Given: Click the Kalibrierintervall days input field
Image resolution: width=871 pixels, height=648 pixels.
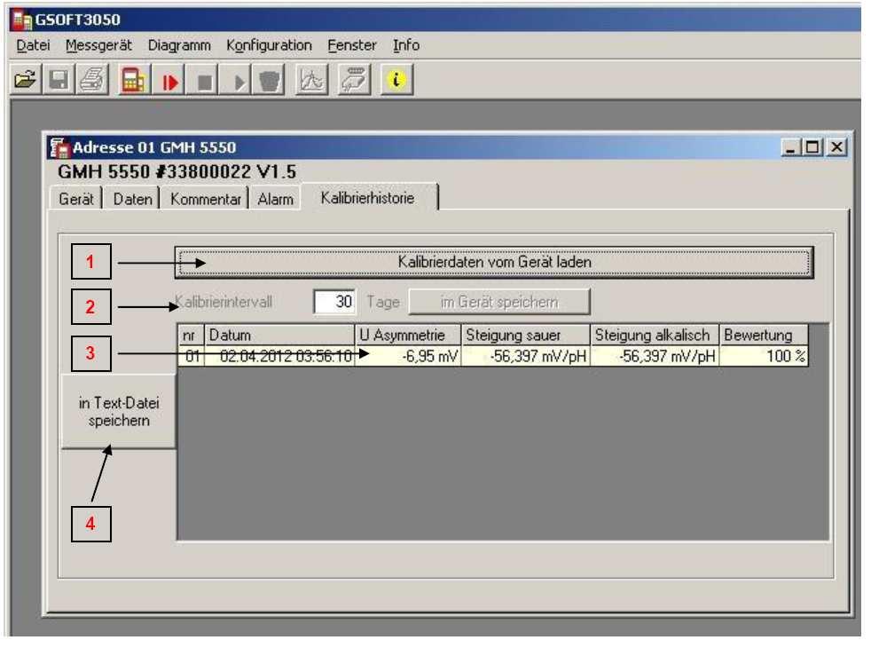Looking at the screenshot, I should point(334,302).
